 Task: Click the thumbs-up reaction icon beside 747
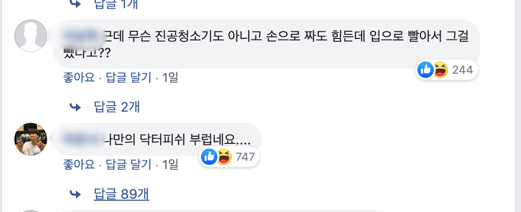[x=209, y=157]
